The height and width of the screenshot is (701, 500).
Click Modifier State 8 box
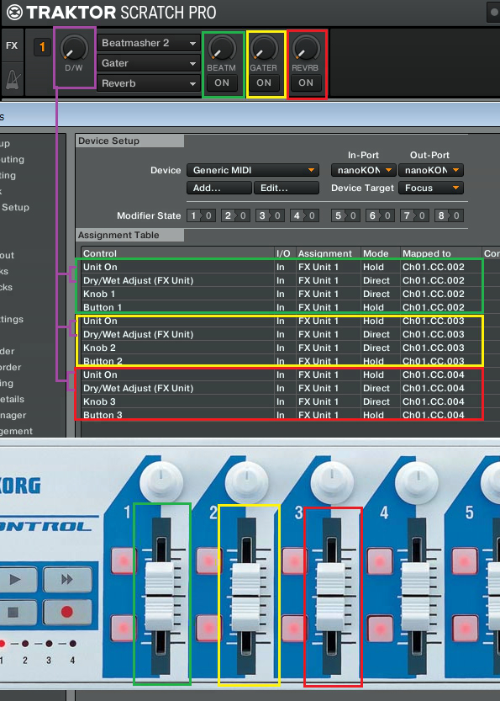(449, 216)
